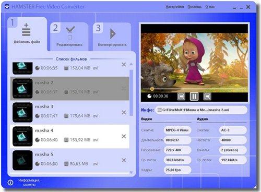Image resolution: width=261 pixels, height=192 pixels.
Task: Open the О нас link
Action: click(210, 7)
